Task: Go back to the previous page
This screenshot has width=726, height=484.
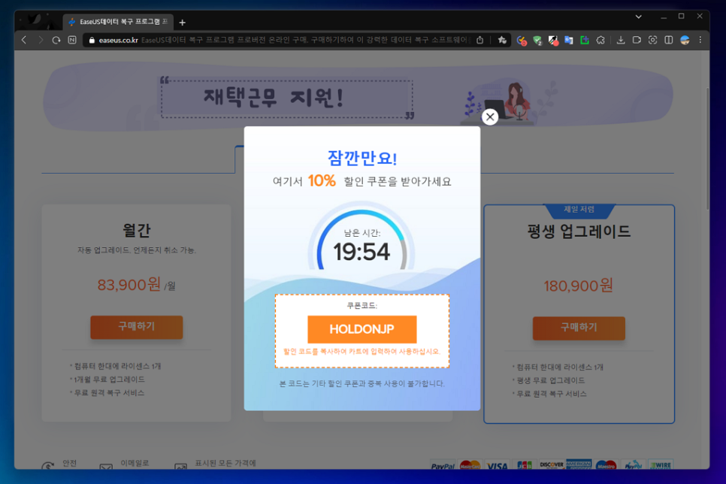Action: tap(24, 41)
